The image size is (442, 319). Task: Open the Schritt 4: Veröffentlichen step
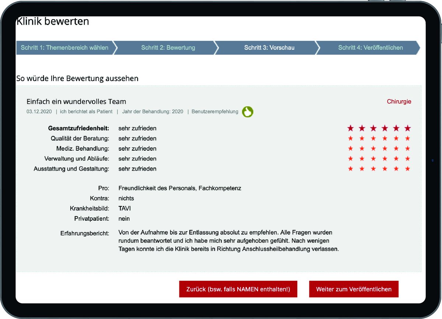click(x=370, y=48)
